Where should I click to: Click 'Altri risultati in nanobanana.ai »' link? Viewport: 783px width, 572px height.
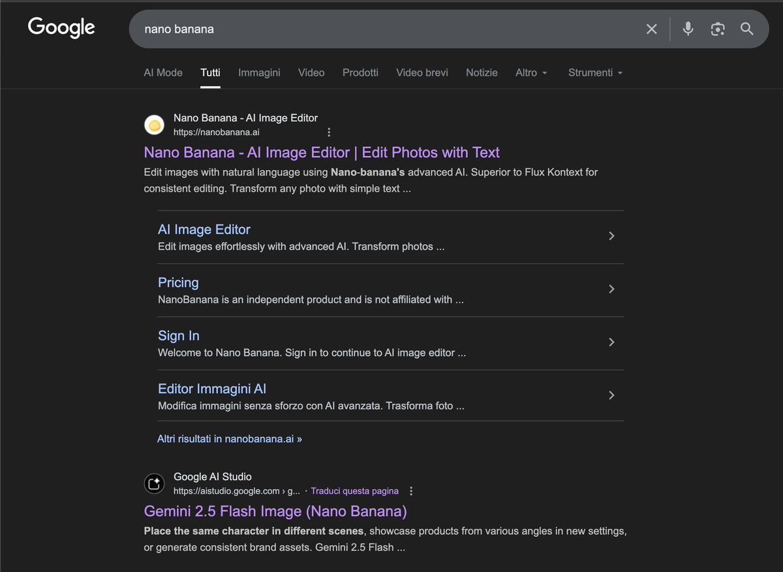point(230,439)
